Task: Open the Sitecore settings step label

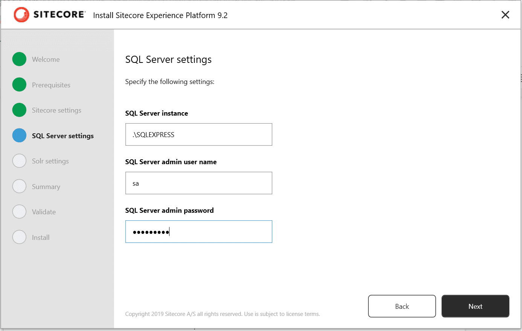Action: click(x=56, y=110)
